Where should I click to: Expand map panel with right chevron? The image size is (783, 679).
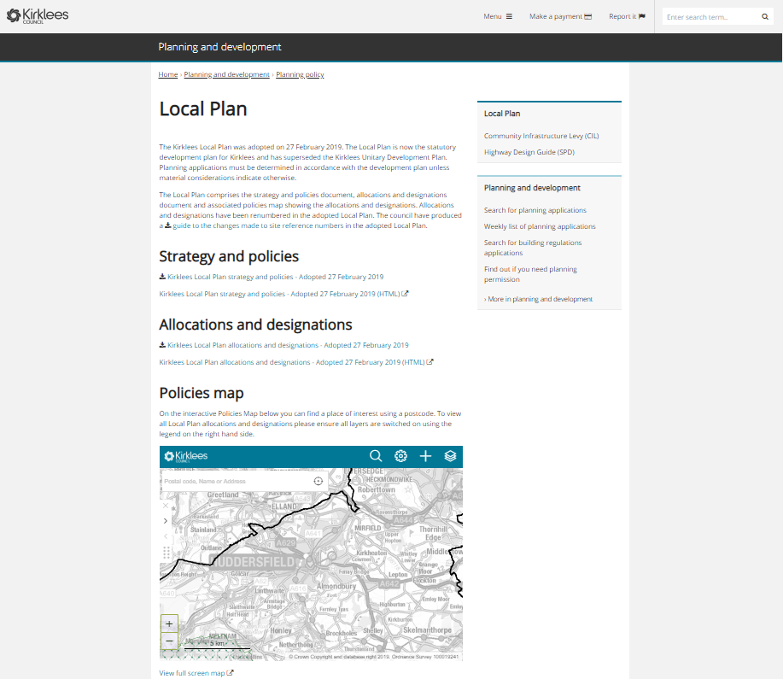tap(166, 521)
